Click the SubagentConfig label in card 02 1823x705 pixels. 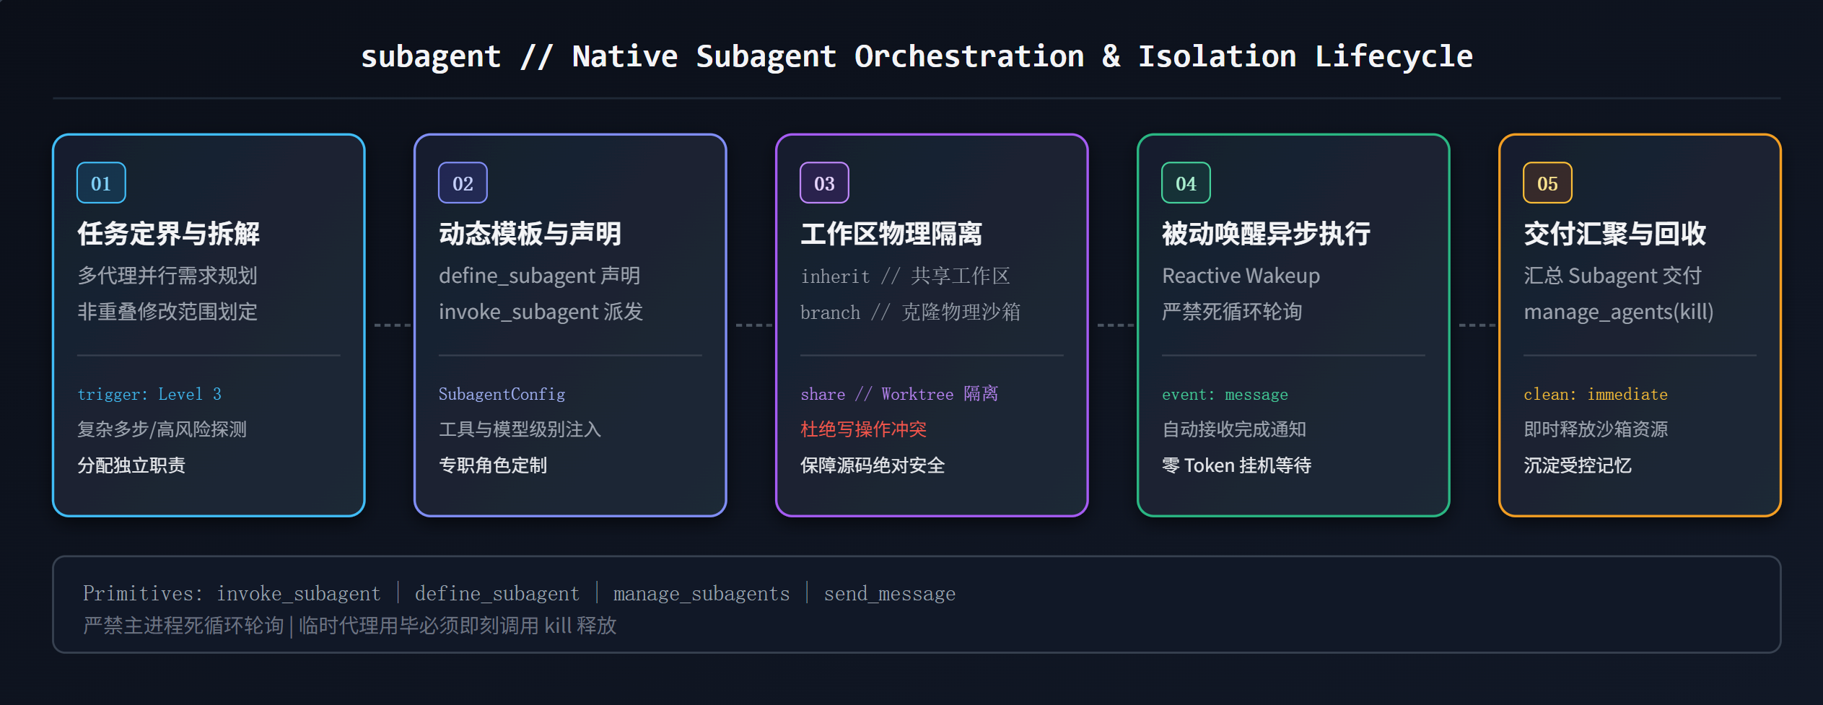pyautogui.click(x=502, y=394)
